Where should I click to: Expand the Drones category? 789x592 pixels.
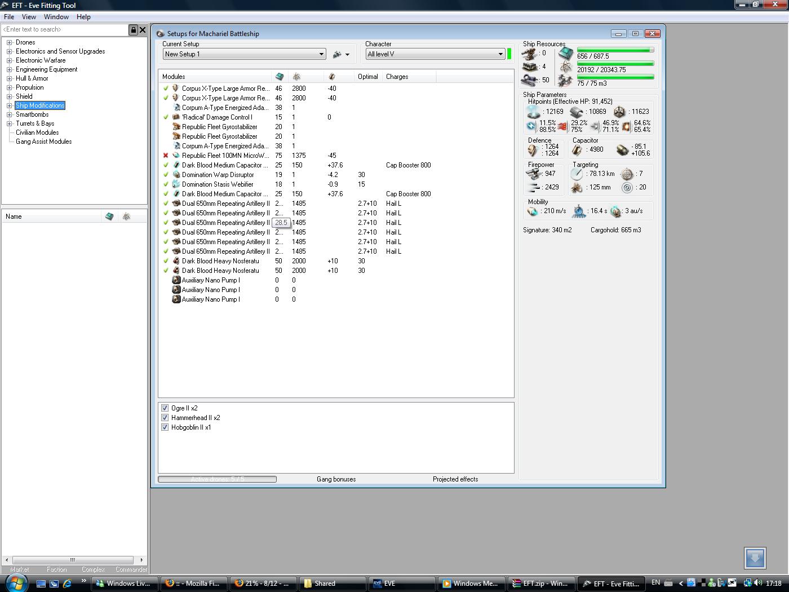tap(10, 42)
